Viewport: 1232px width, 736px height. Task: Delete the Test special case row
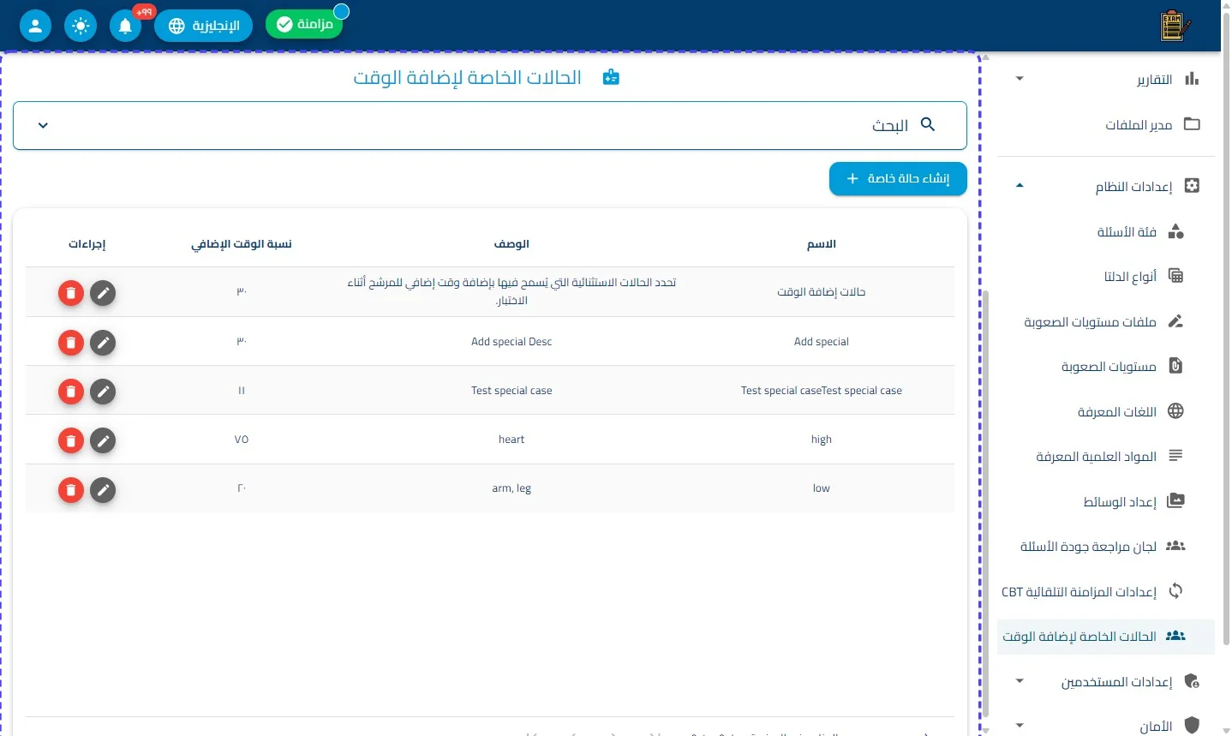point(71,392)
